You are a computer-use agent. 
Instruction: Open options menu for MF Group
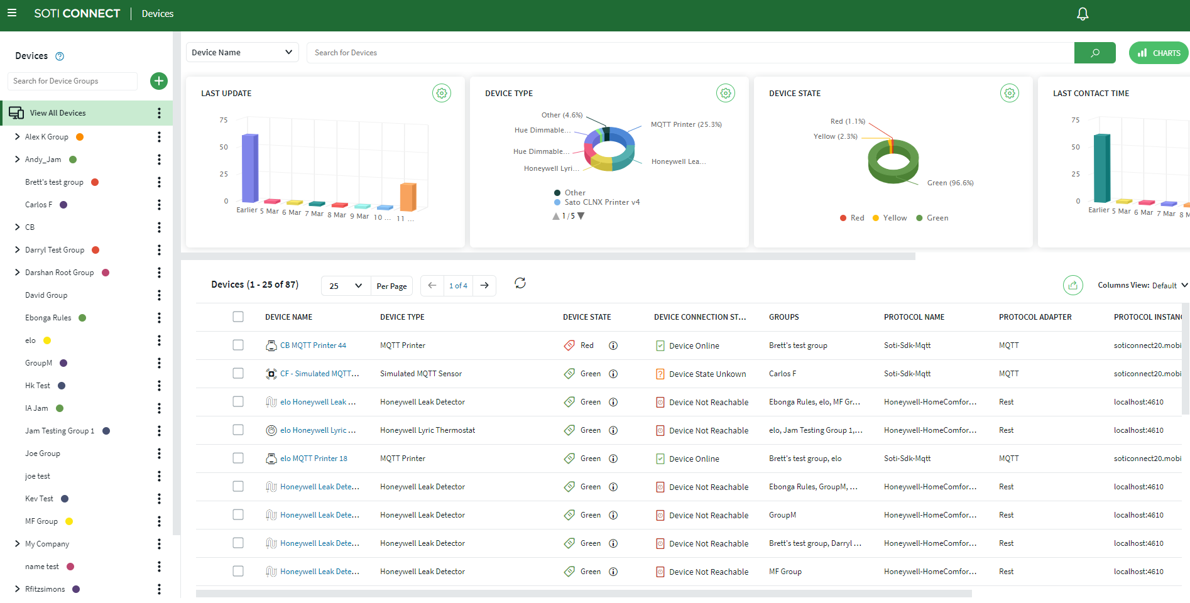click(159, 521)
